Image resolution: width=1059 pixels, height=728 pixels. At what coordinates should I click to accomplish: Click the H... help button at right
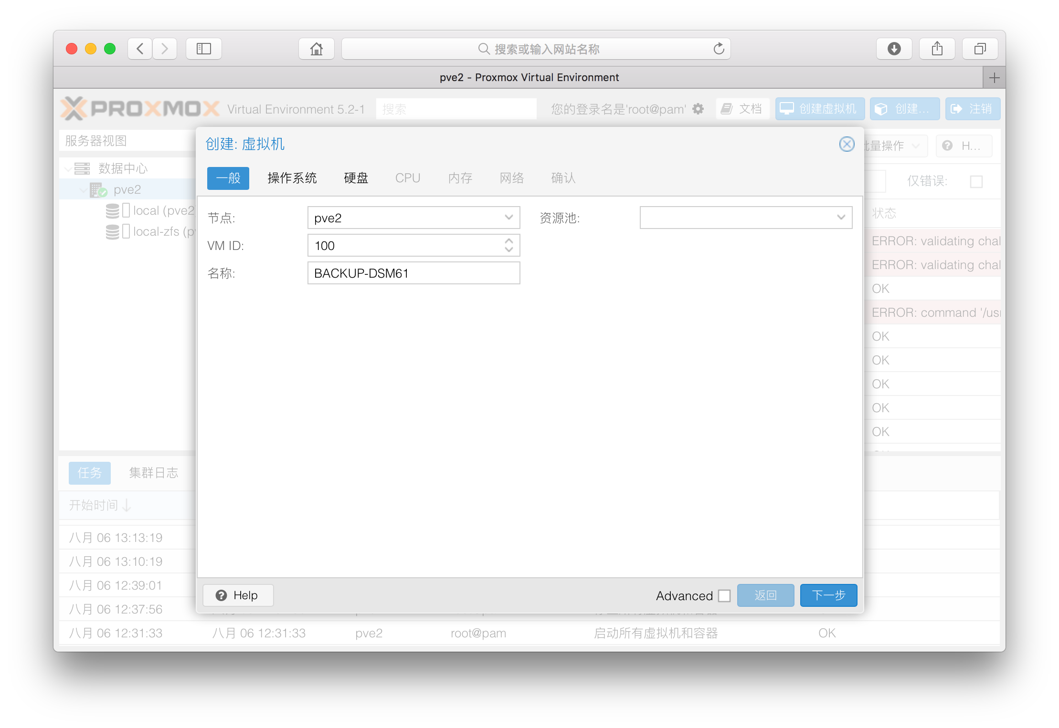[x=964, y=146]
